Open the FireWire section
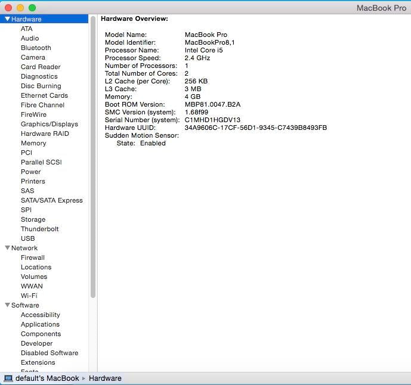This screenshot has height=385, width=411. (33, 114)
